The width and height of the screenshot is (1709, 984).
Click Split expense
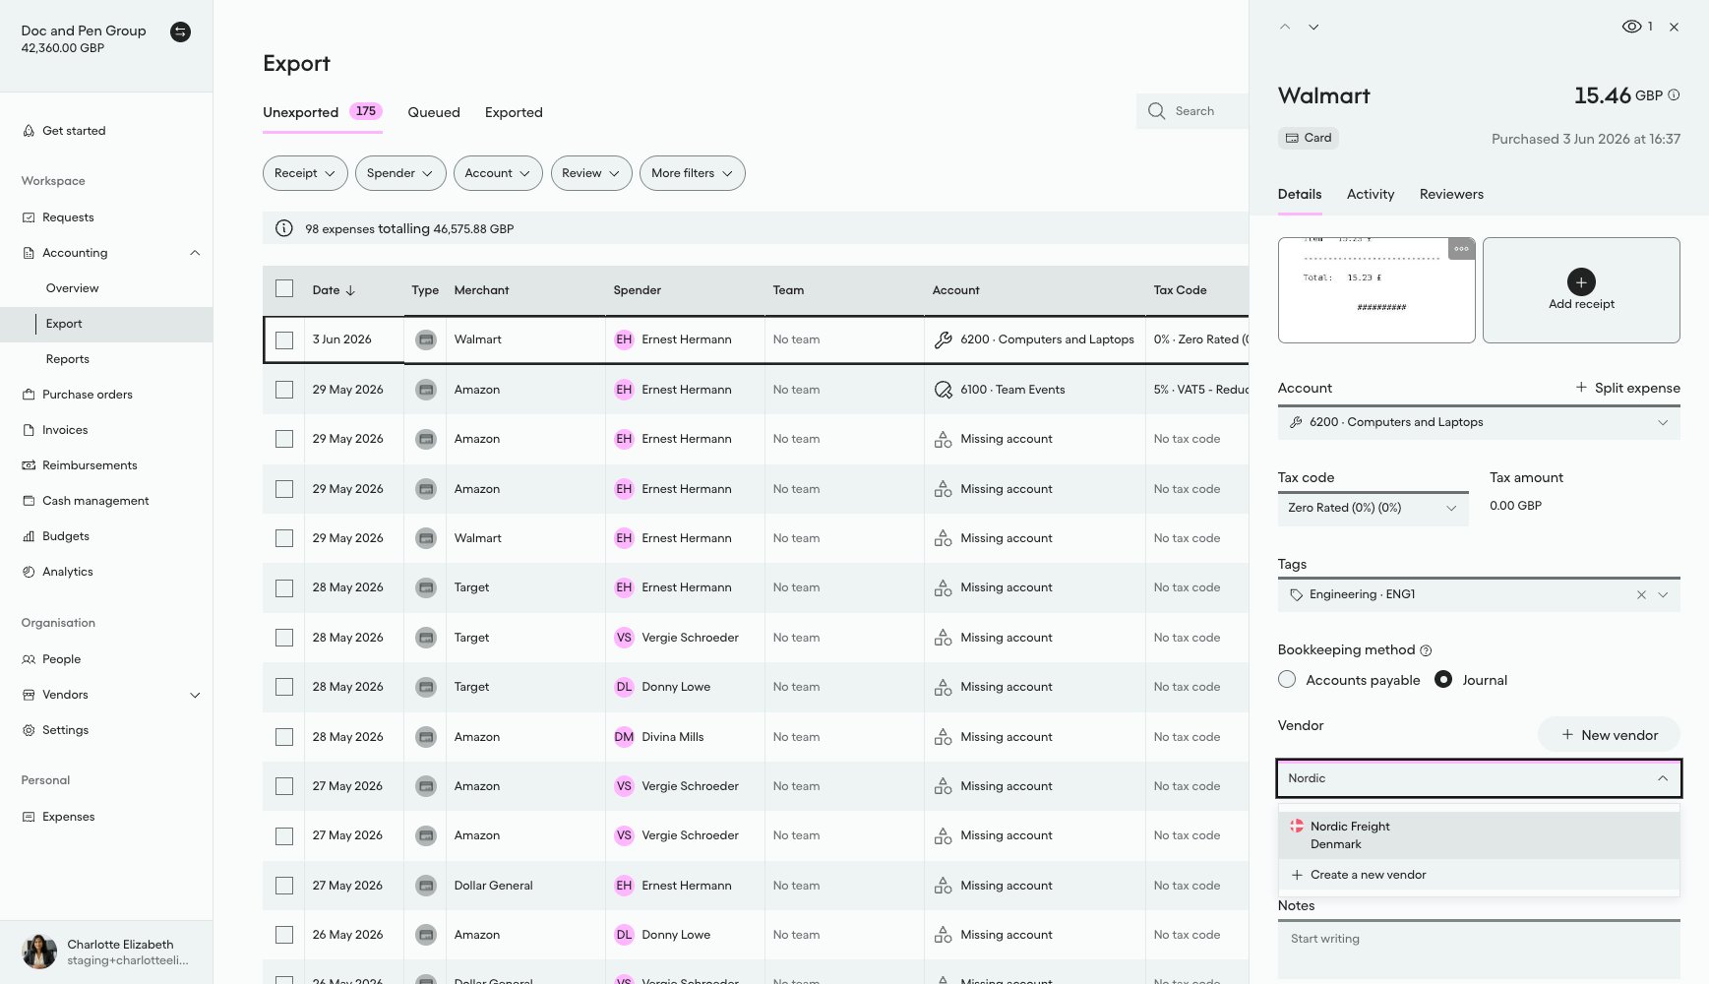point(1627,388)
